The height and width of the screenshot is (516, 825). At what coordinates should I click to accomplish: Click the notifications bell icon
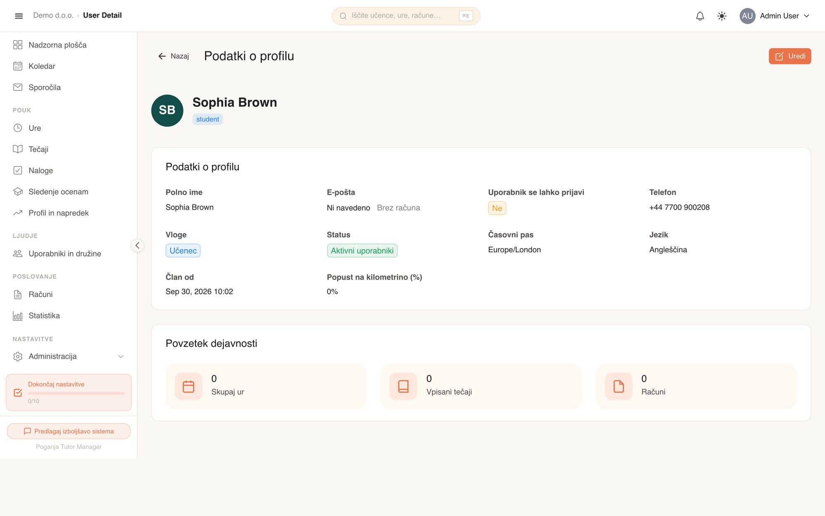pyautogui.click(x=700, y=16)
